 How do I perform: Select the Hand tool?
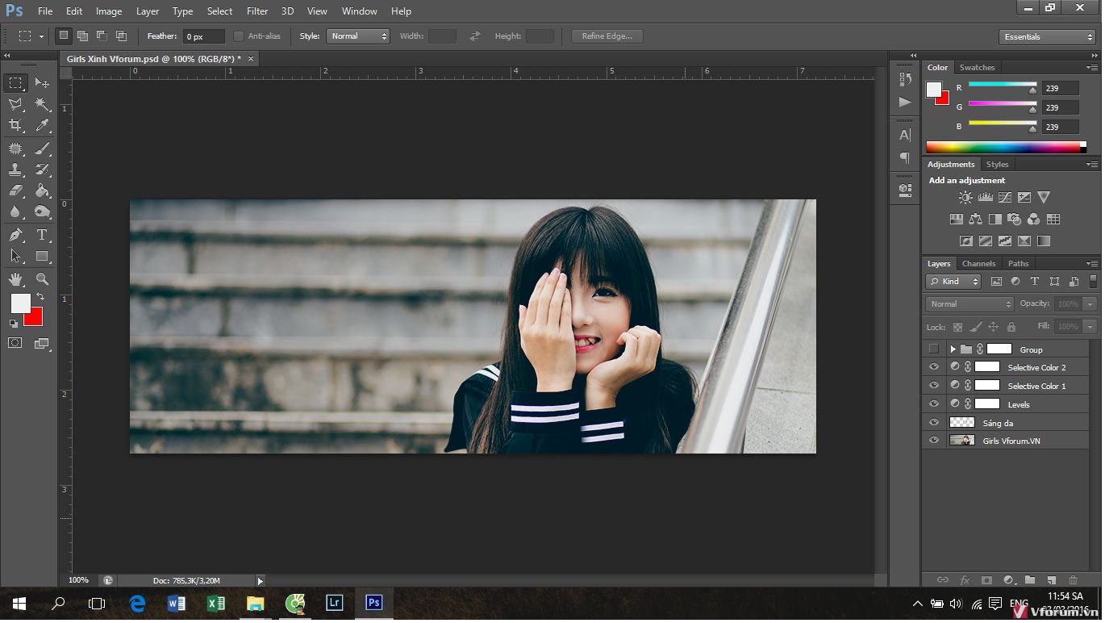point(15,278)
